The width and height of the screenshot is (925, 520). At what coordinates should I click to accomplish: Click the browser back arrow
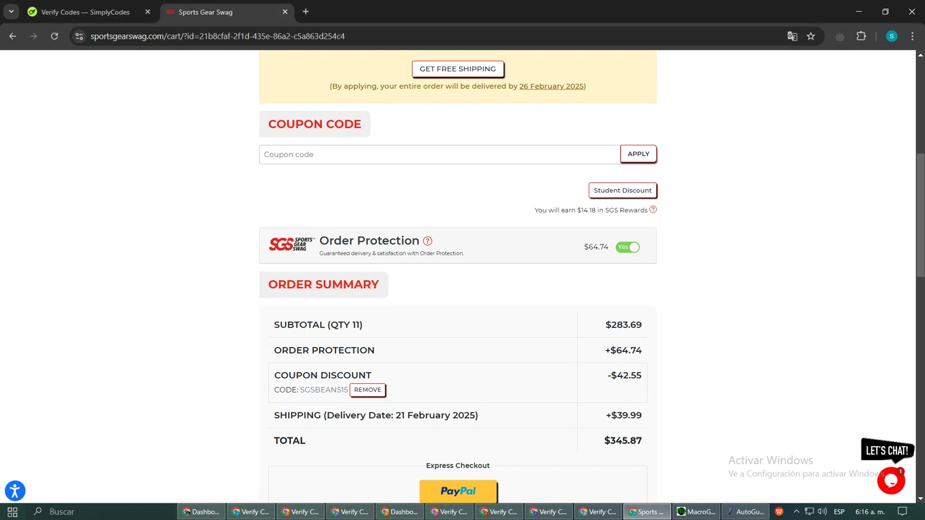pos(12,36)
